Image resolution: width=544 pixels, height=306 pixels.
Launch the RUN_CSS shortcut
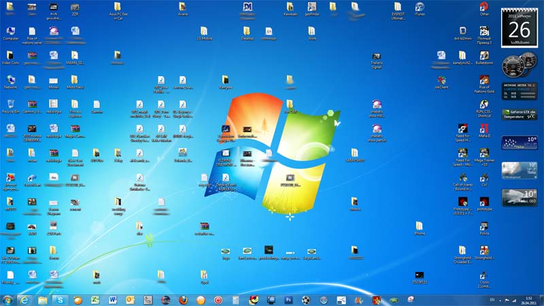(x=484, y=109)
